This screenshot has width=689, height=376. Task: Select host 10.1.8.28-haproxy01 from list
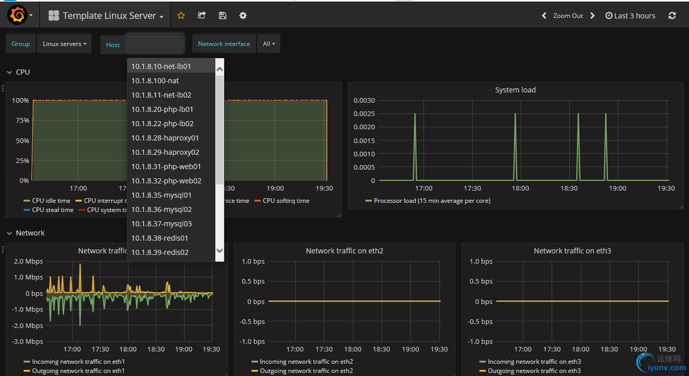coord(165,138)
